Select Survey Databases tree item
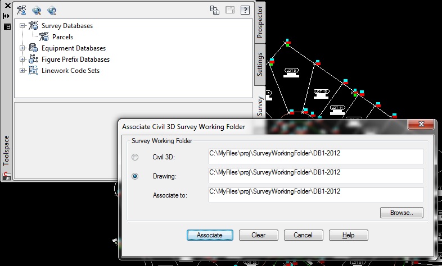 [x=67, y=26]
